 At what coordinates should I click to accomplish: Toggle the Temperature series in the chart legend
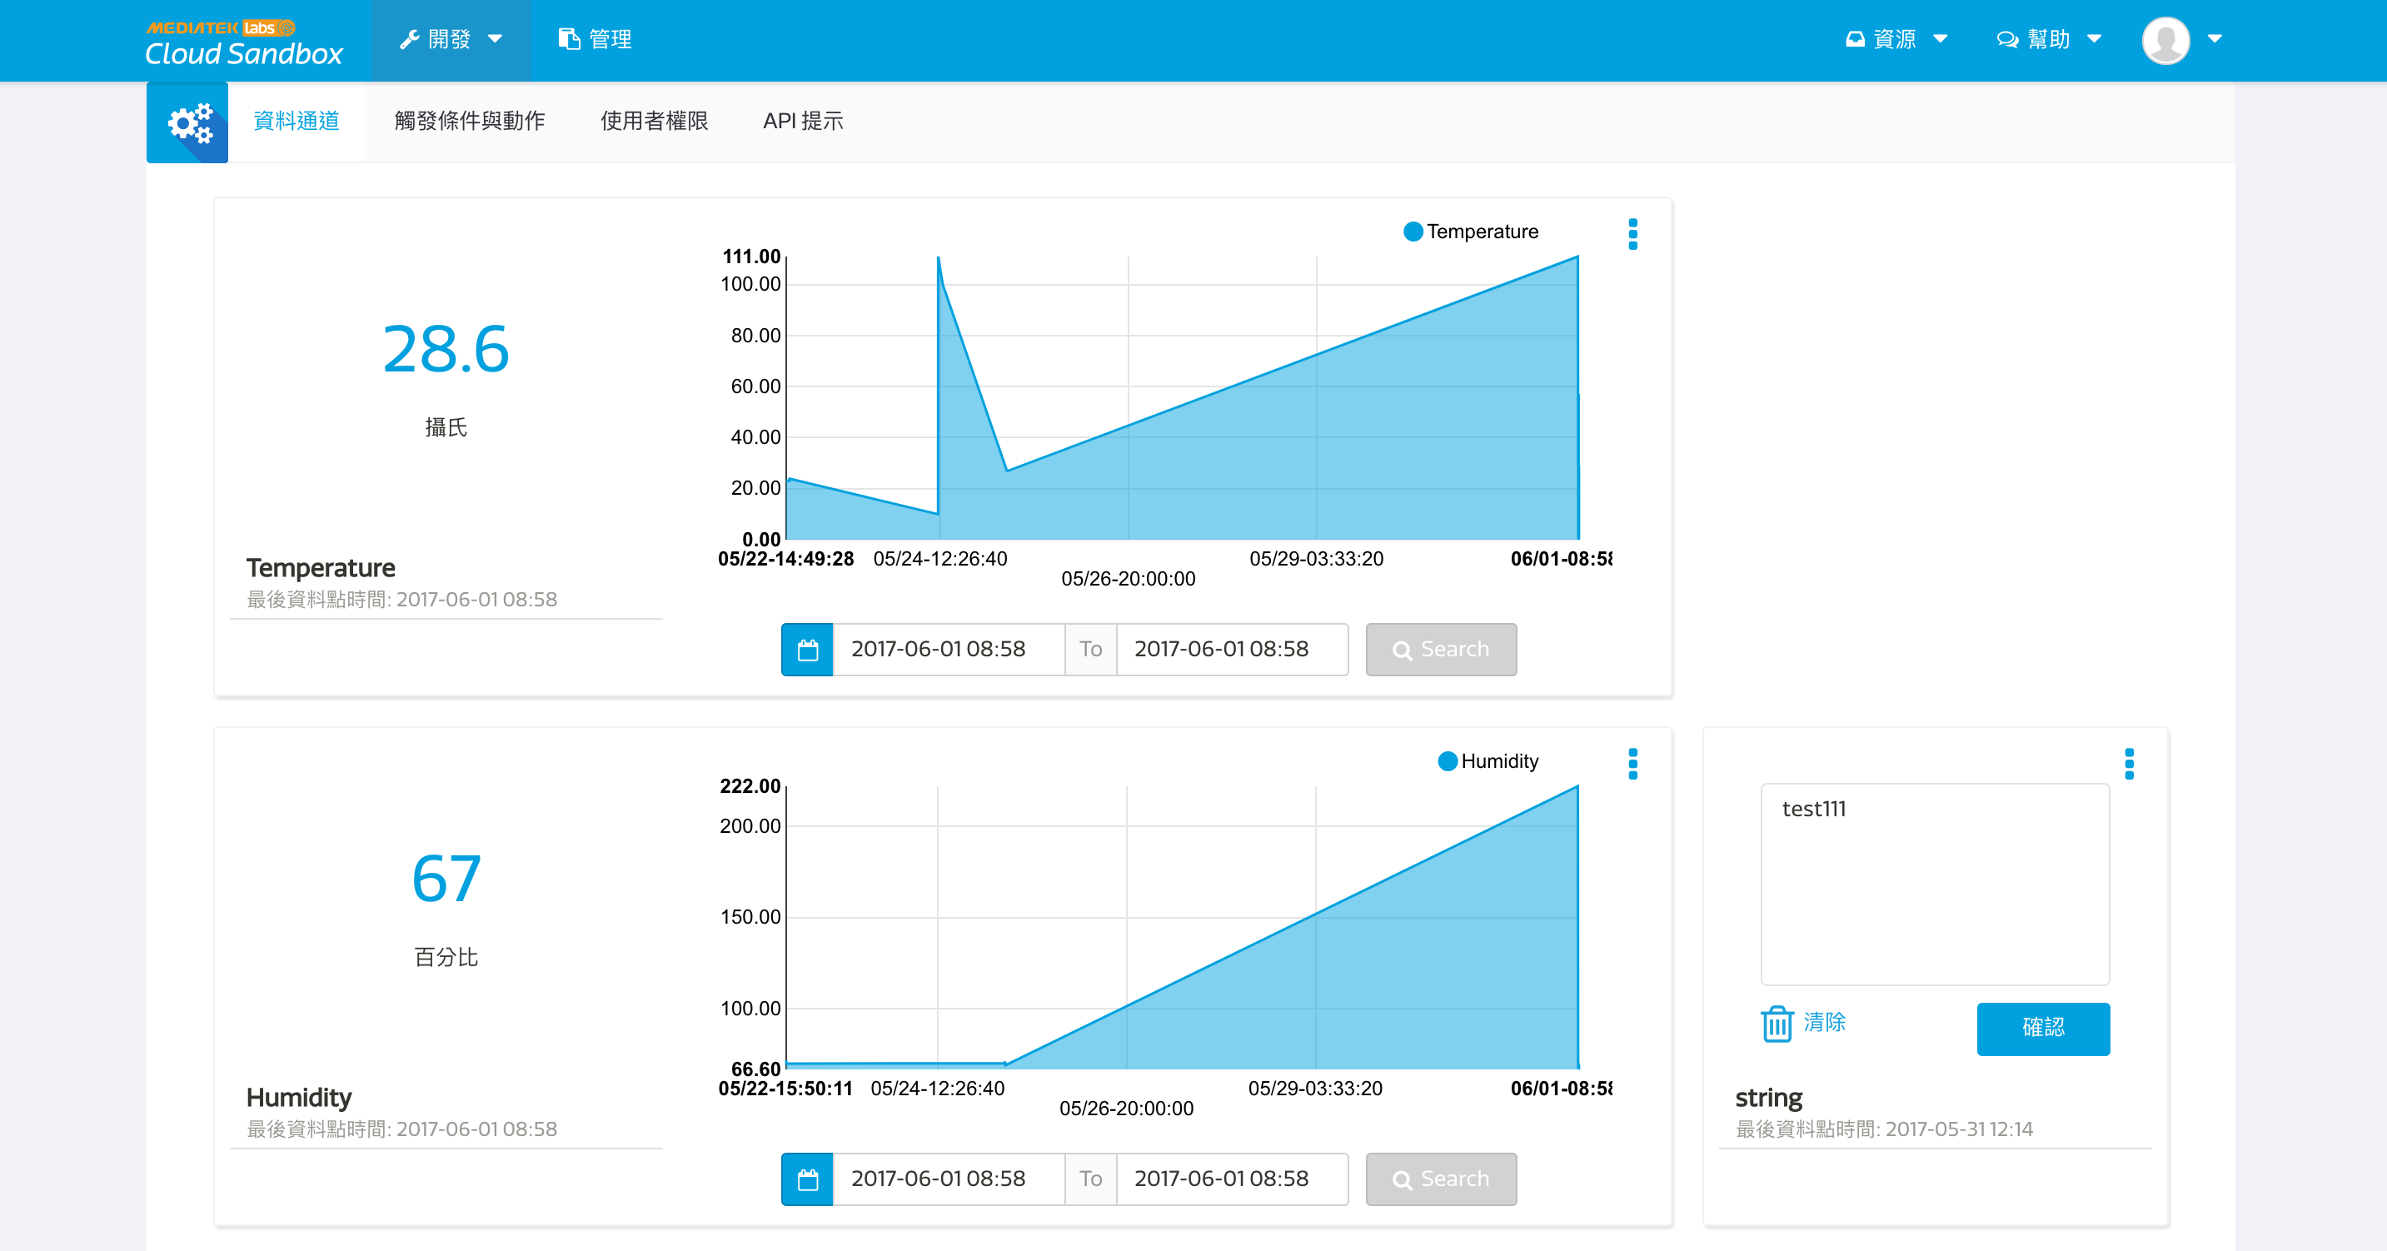(x=1471, y=232)
